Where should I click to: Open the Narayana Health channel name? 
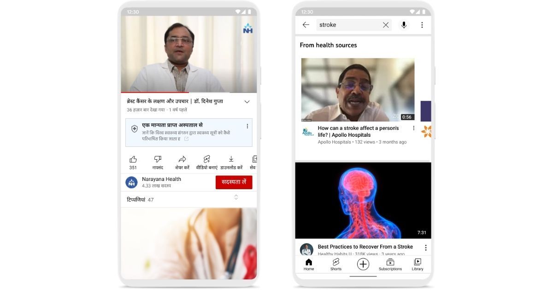coord(161,179)
